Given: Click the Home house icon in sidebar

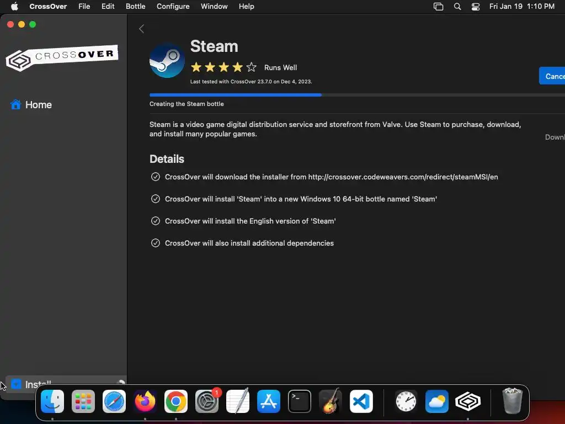Looking at the screenshot, I should (x=15, y=104).
